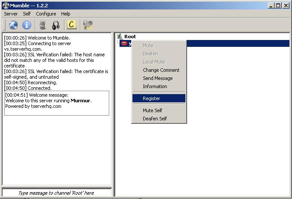The image size is (292, 199).
Task: Close the Mumble window
Action: pyautogui.click(x=286, y=6)
